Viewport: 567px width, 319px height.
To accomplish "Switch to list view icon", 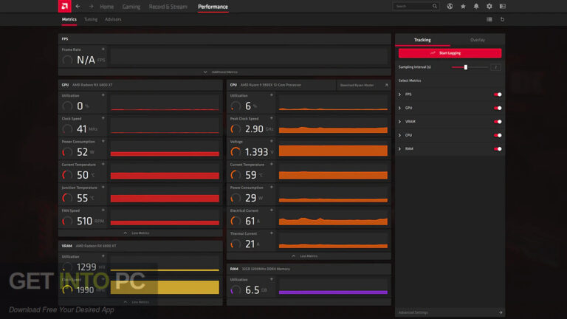I will tap(489, 19).
